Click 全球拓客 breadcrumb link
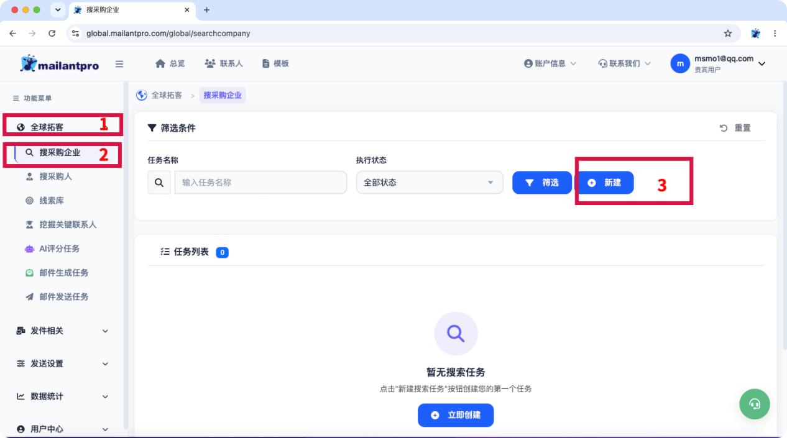Screen dimensions: 787x438 (x=167, y=95)
